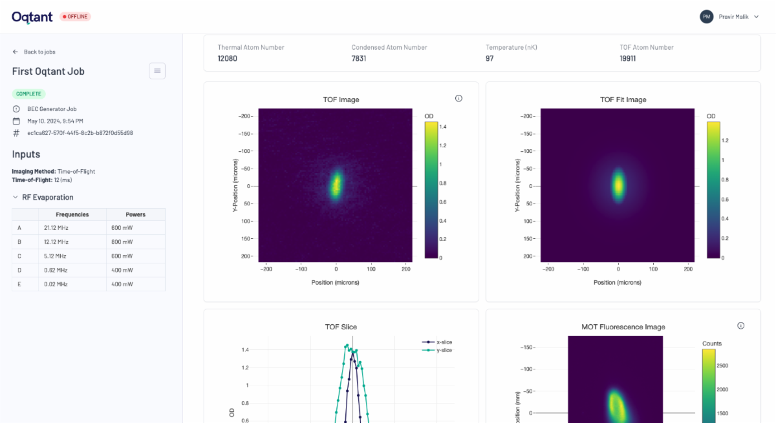Collapse the RF Evaporation section
This screenshot has height=423, width=776.
[16, 198]
